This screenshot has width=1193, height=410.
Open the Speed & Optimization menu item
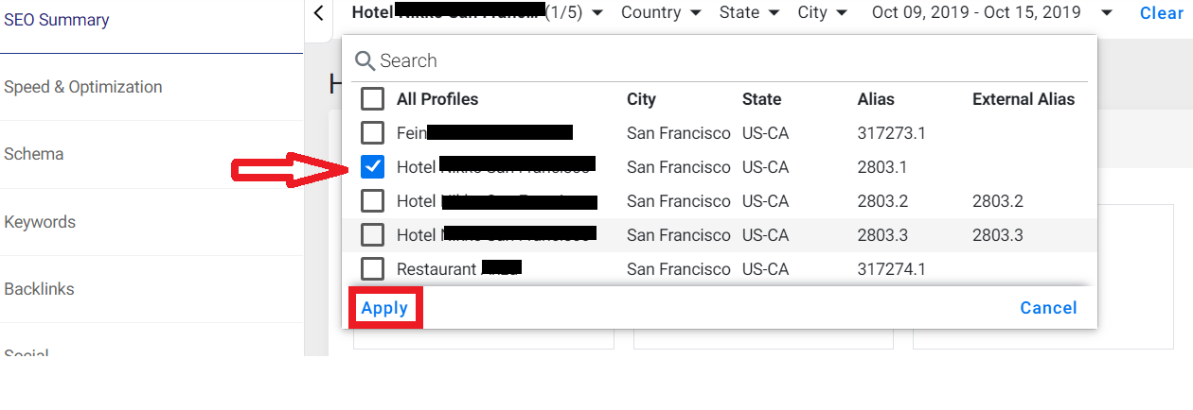[83, 87]
